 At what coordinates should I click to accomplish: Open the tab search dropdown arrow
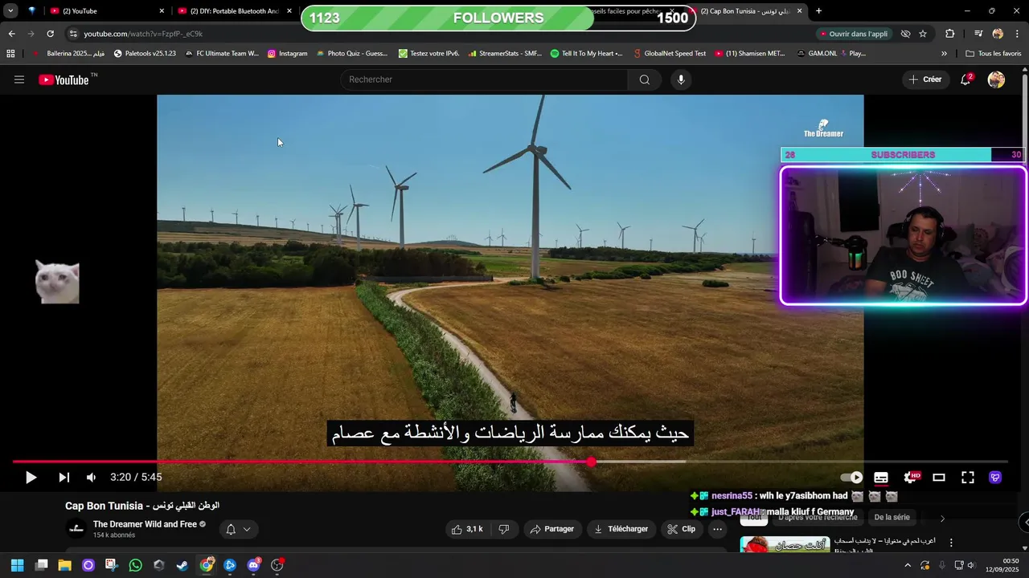10,11
